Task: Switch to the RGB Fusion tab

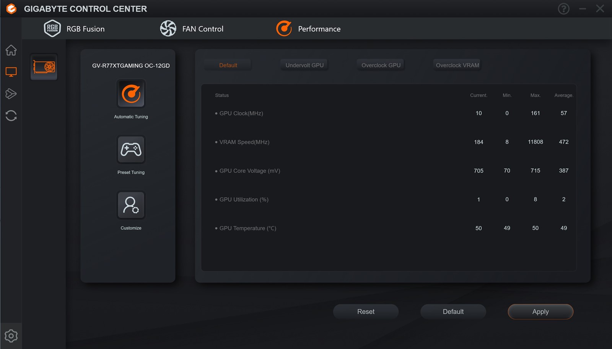Action: click(x=75, y=29)
